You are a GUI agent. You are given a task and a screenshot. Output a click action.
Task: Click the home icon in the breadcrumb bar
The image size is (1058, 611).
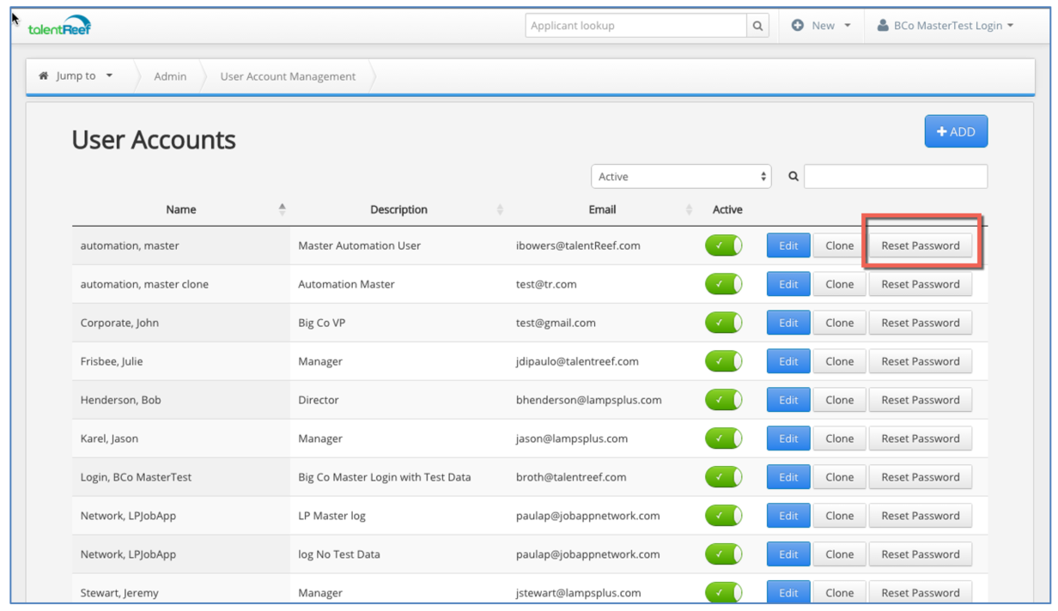pos(43,76)
